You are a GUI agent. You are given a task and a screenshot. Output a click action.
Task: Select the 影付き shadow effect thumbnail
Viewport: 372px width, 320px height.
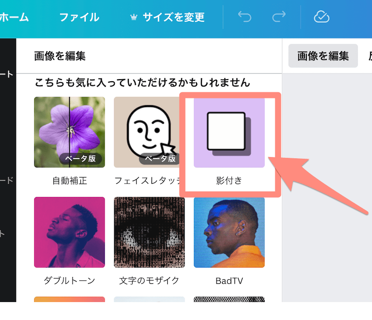click(x=229, y=132)
